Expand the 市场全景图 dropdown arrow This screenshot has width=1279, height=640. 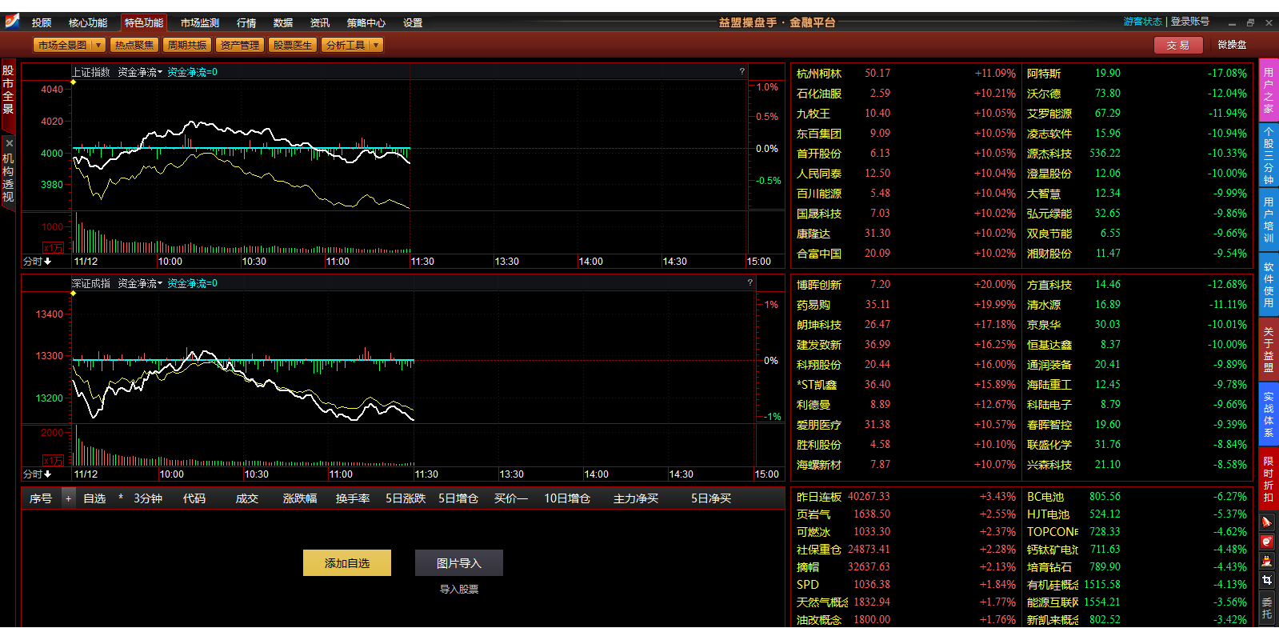click(98, 46)
